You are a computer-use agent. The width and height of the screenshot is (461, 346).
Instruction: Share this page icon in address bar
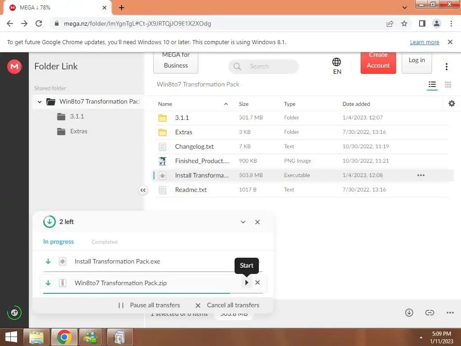coord(390,23)
